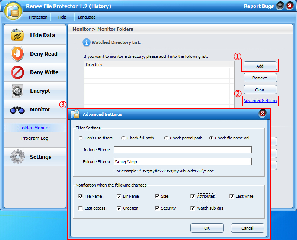The image size is (297, 240).
Task: Select the Deny Read shield icon
Action: click(17, 54)
